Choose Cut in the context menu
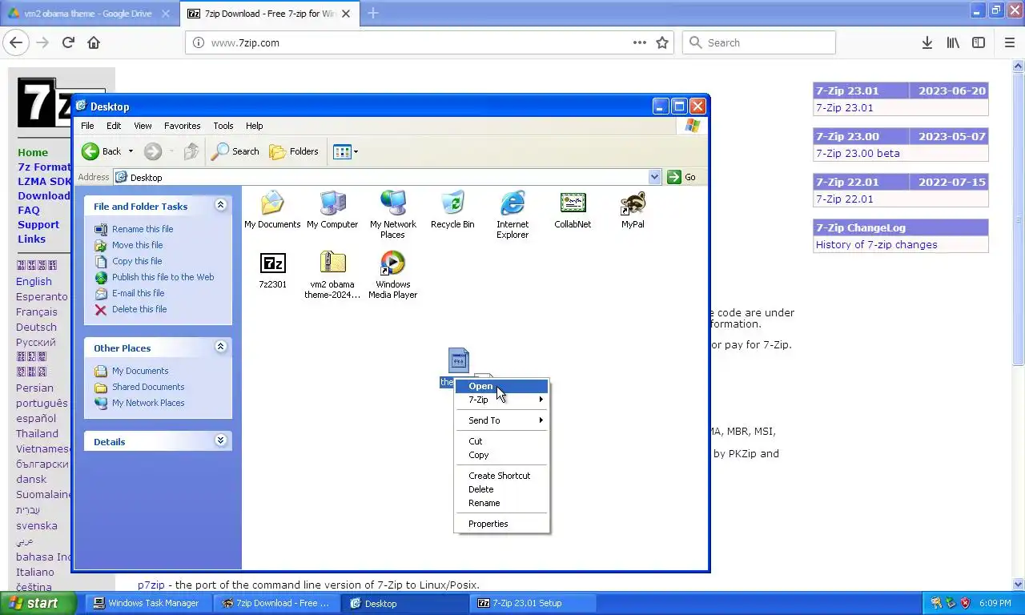The image size is (1025, 615). pyautogui.click(x=501, y=441)
